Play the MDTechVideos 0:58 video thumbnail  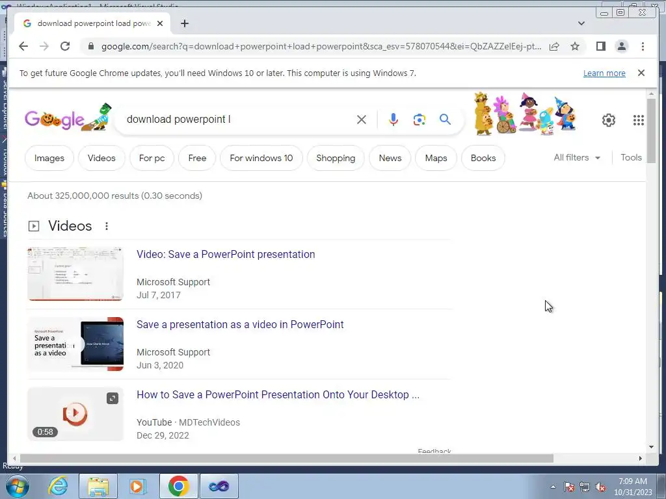pyautogui.click(x=75, y=414)
